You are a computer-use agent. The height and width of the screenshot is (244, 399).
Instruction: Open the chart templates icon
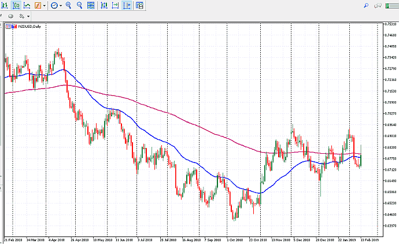pos(139,5)
